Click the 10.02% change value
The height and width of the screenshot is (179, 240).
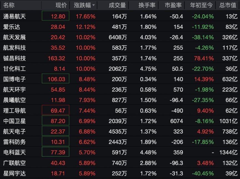coord(86,37)
